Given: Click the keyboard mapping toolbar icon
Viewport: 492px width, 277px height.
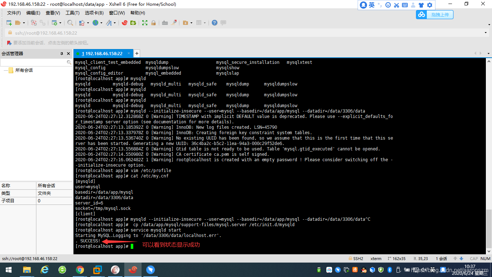Looking at the screenshot, I should [x=165, y=23].
